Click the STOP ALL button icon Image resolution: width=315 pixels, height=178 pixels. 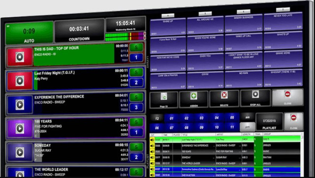pos(255,94)
